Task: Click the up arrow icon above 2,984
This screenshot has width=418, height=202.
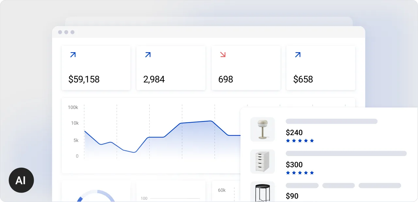Action: (148, 55)
